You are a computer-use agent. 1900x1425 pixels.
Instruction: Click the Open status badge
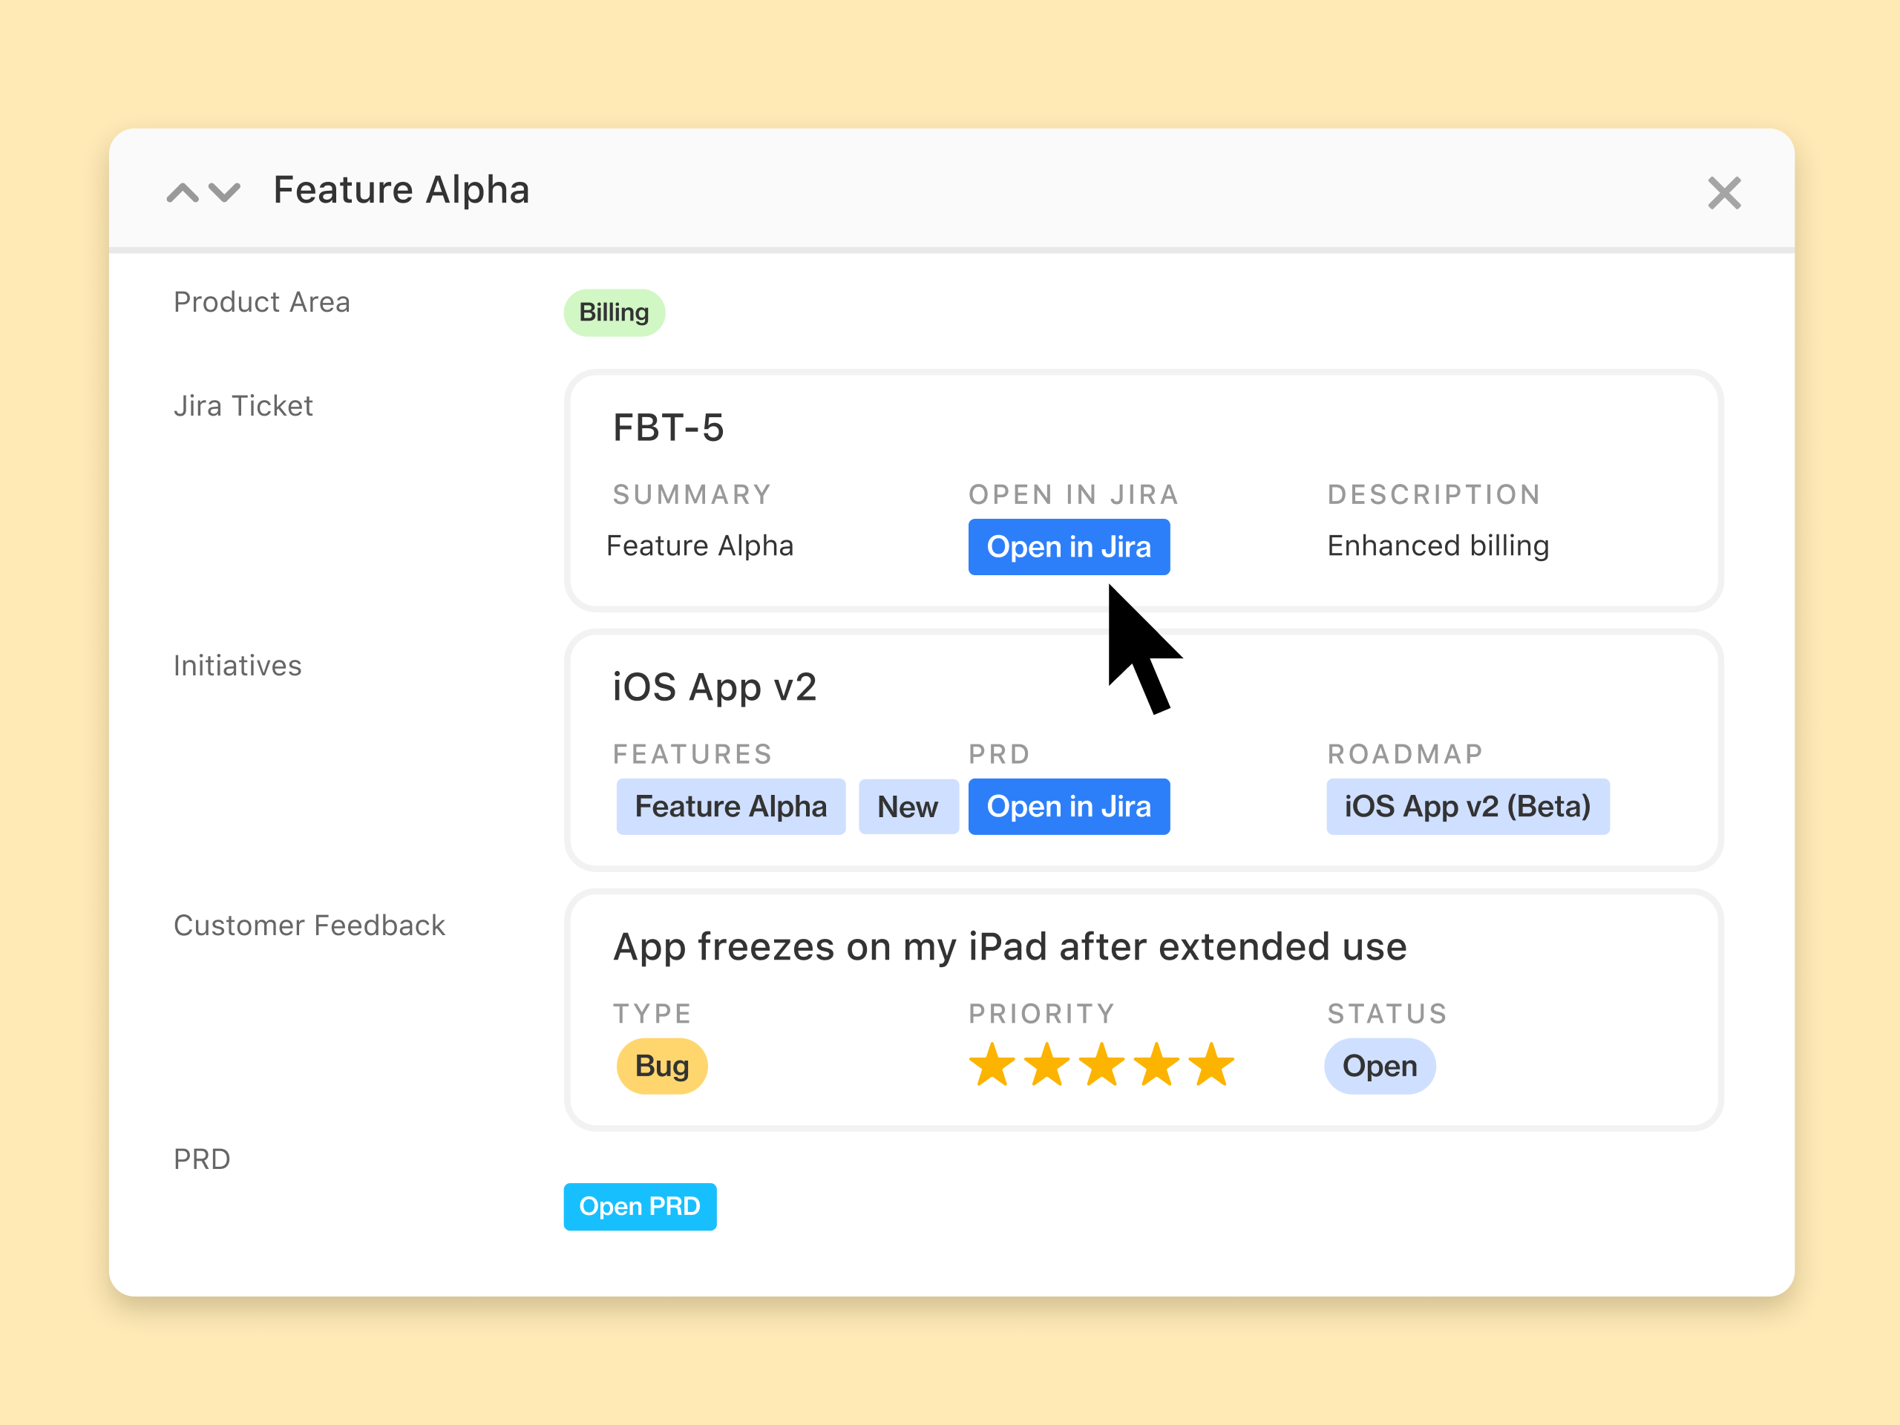point(1379,1065)
